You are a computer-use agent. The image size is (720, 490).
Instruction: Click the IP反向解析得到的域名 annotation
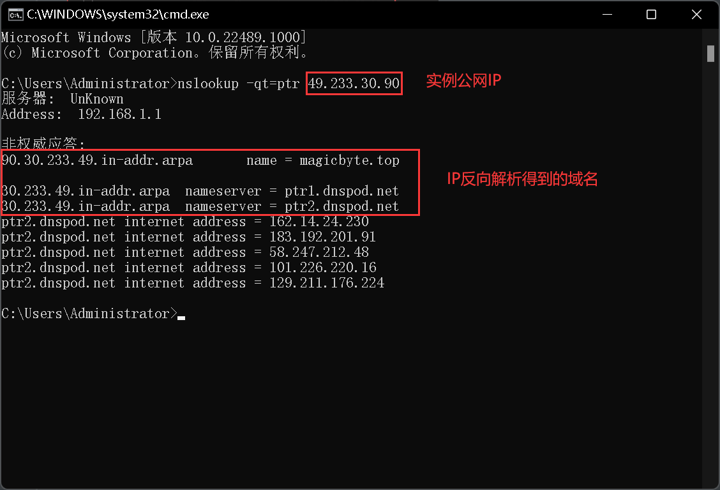point(523,180)
